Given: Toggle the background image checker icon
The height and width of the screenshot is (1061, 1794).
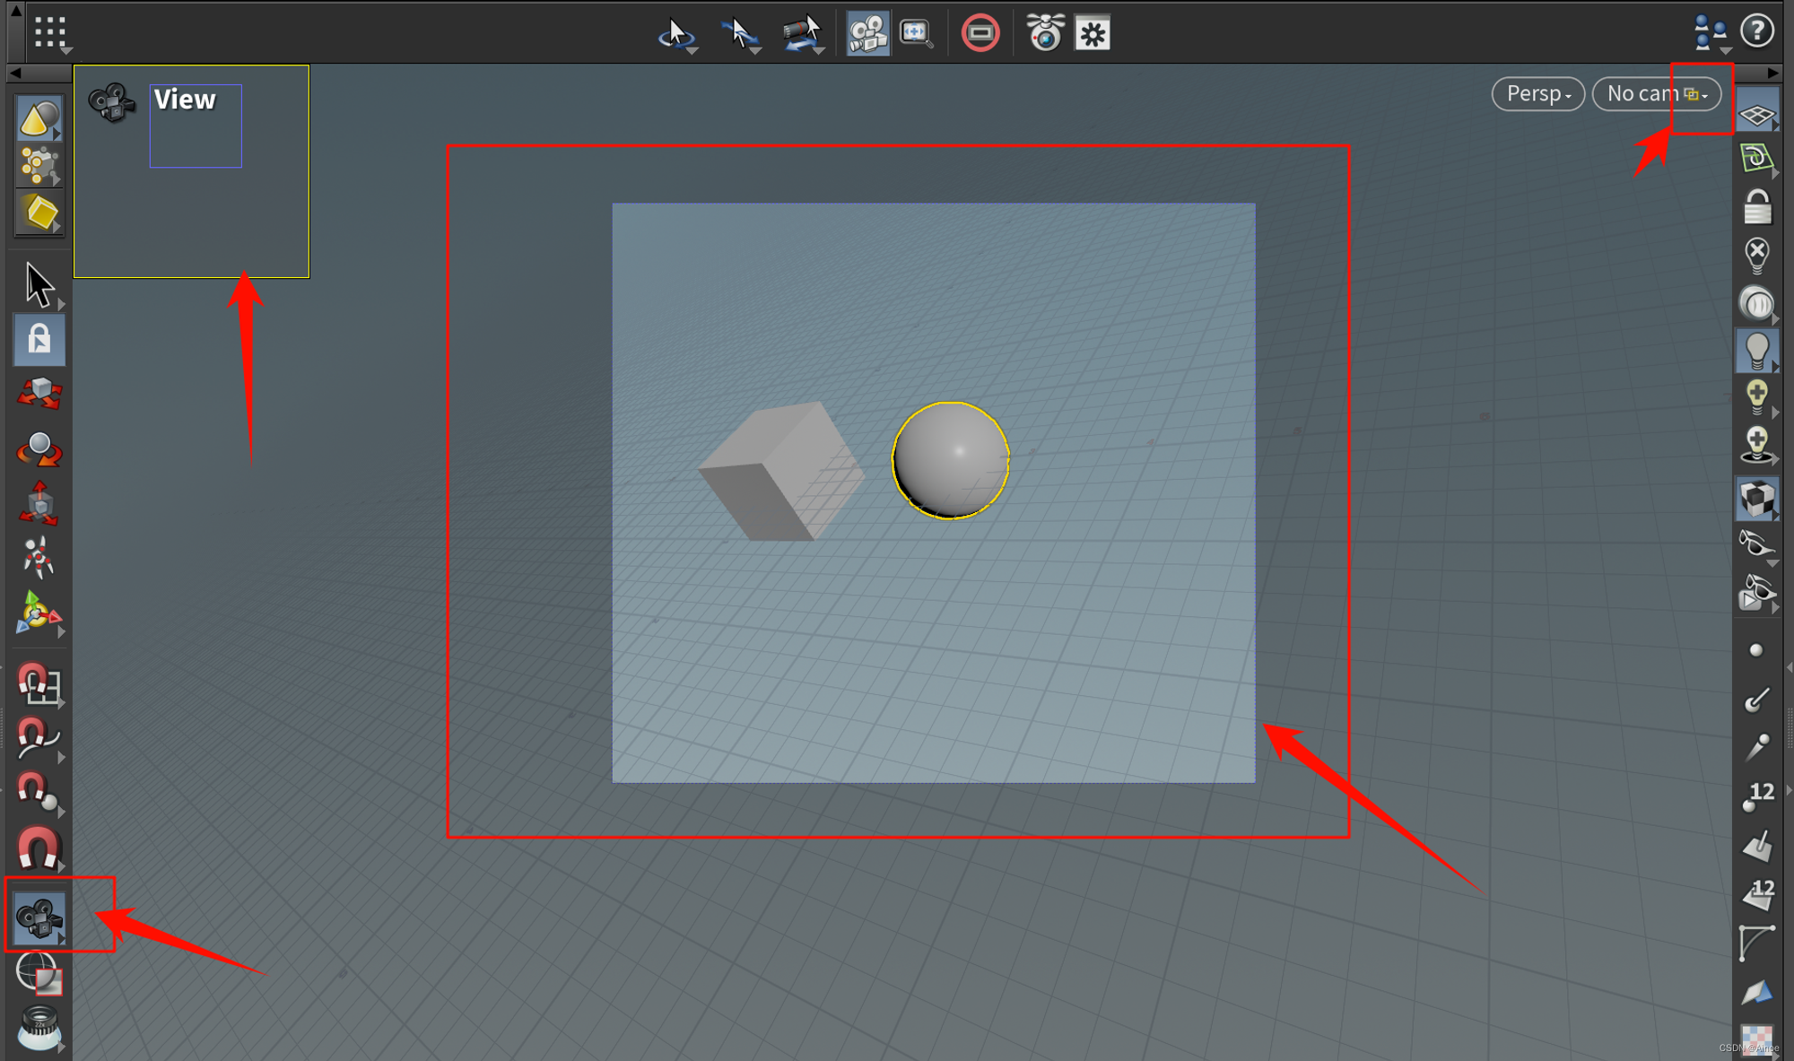Looking at the screenshot, I should [x=1756, y=1039].
